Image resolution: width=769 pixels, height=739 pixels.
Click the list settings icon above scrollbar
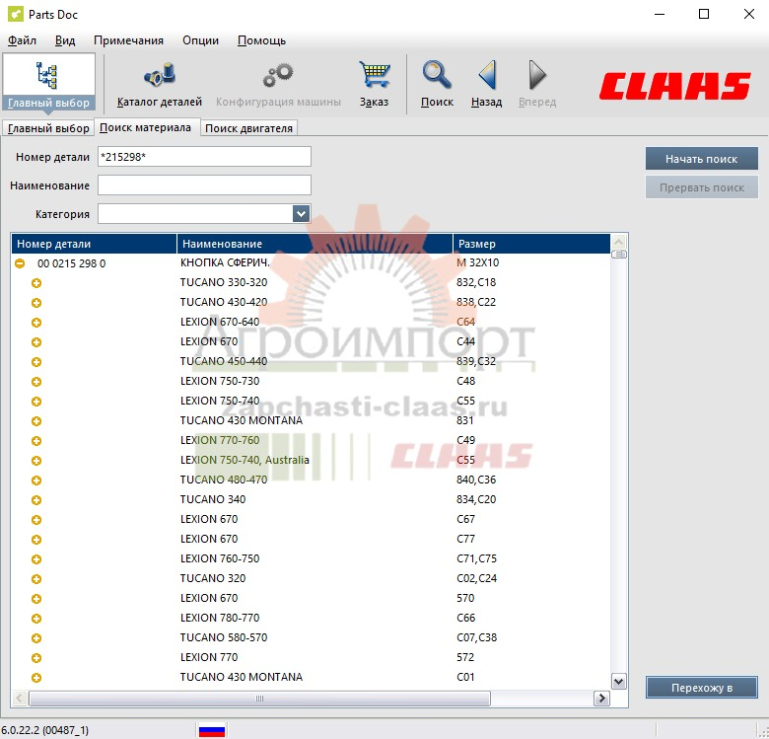619,255
